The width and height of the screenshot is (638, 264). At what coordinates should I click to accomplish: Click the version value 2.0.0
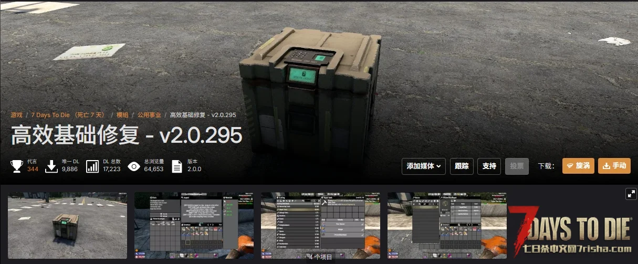(194, 170)
